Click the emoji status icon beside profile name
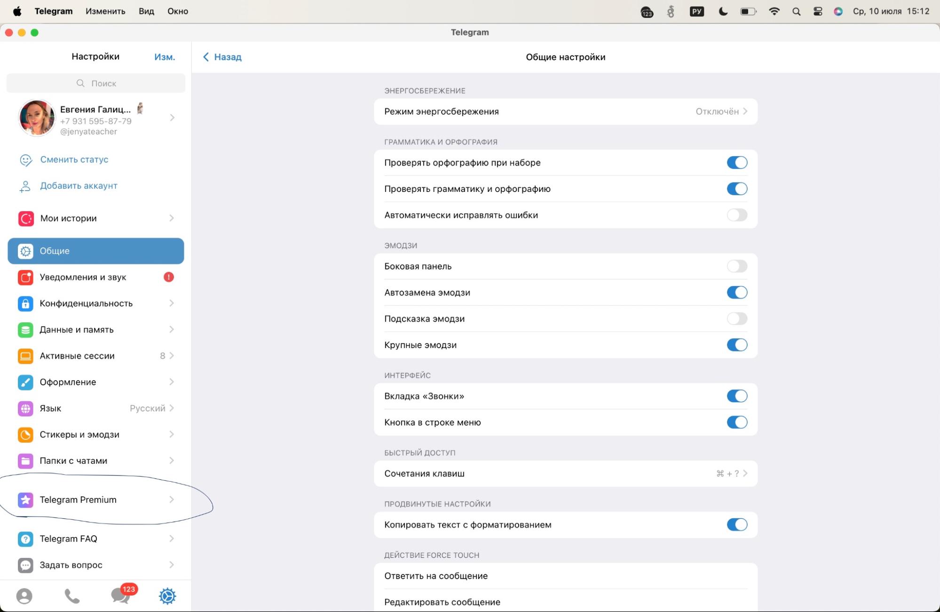Image resolution: width=940 pixels, height=612 pixels. pyautogui.click(x=140, y=109)
